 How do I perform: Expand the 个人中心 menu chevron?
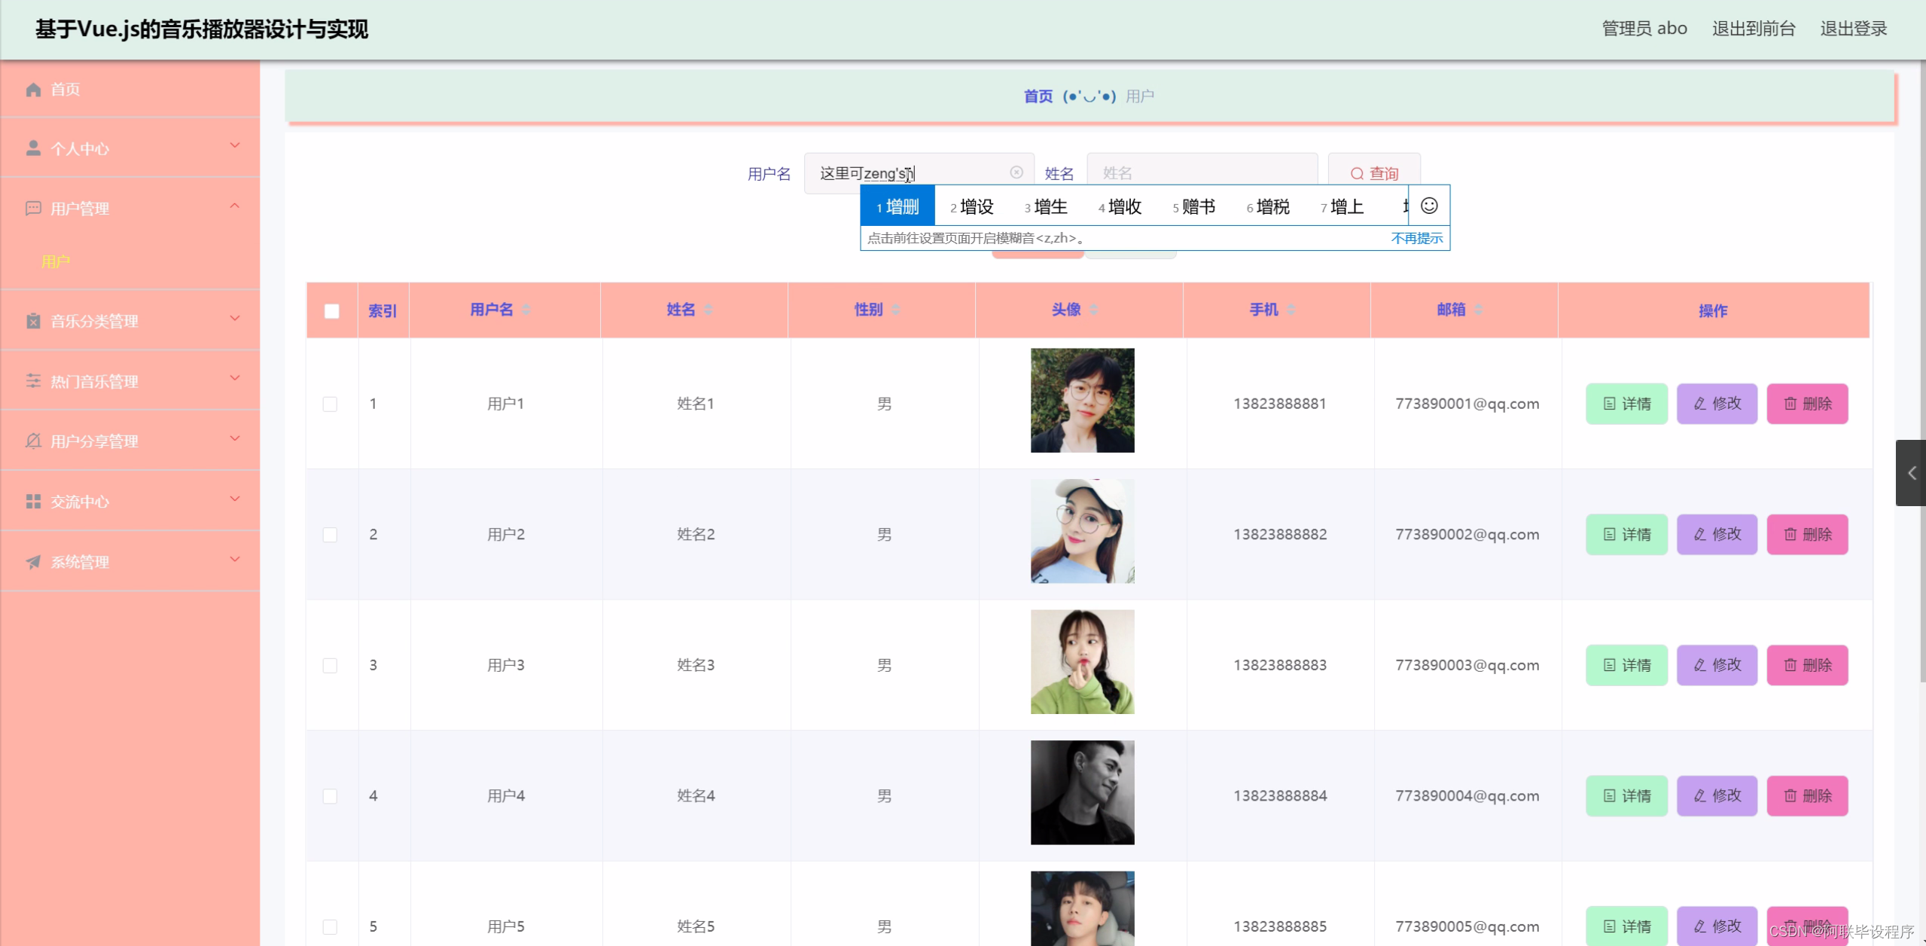pos(235,146)
